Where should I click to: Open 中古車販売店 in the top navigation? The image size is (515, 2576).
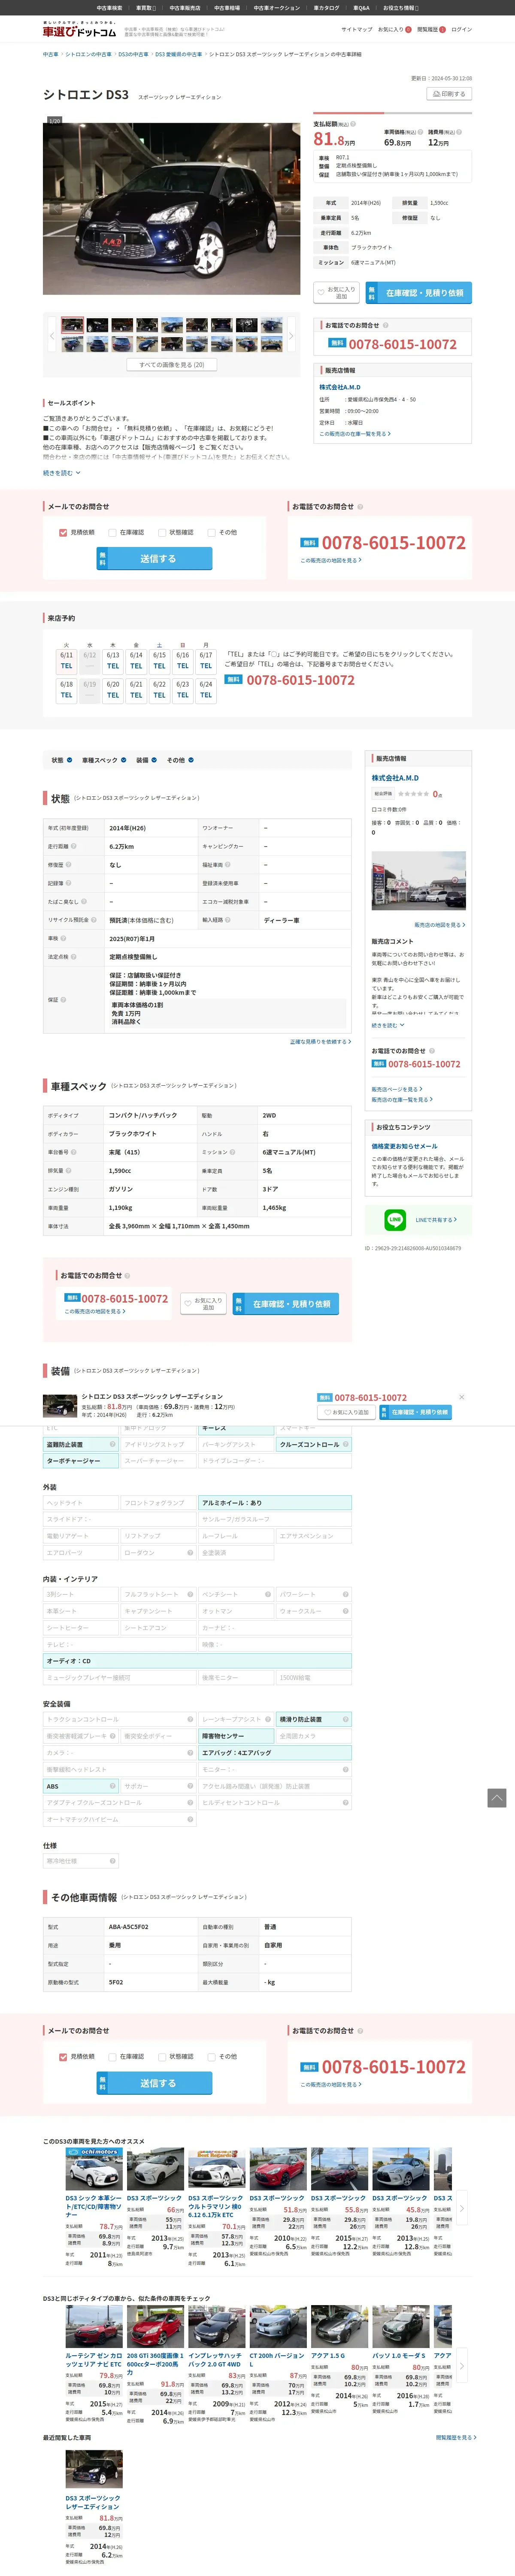[185, 8]
